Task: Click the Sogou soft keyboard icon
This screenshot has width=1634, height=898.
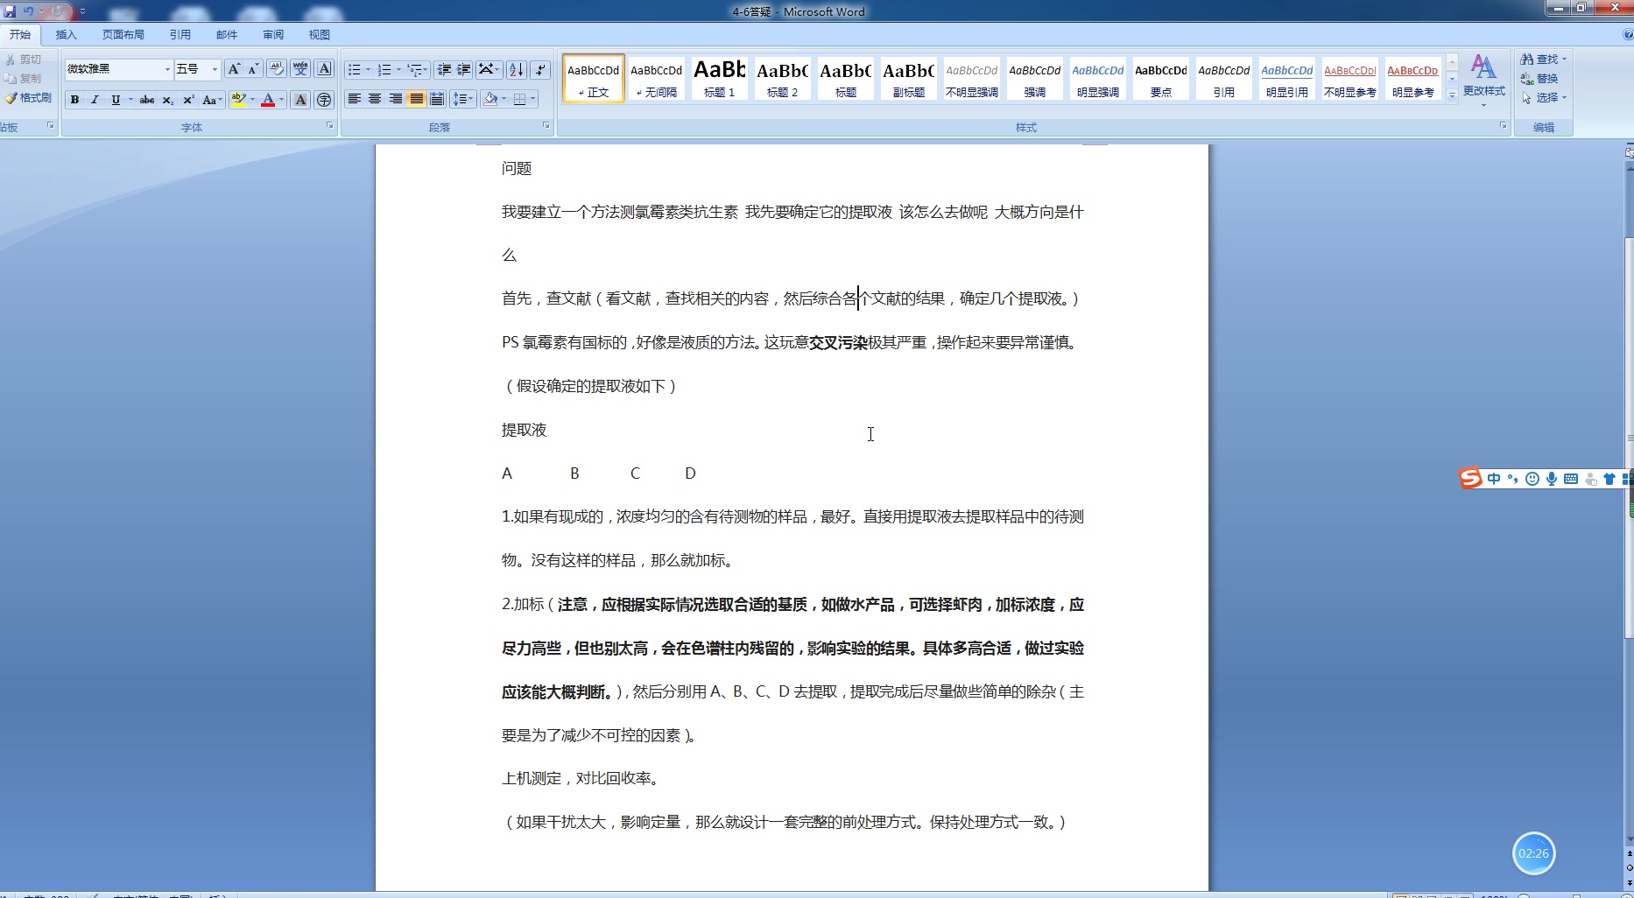Action: (1571, 479)
